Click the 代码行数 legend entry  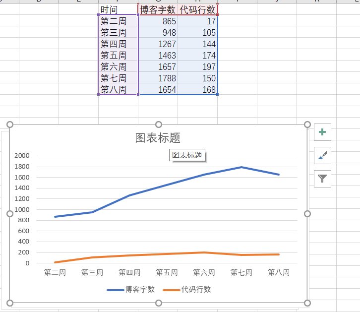click(187, 289)
